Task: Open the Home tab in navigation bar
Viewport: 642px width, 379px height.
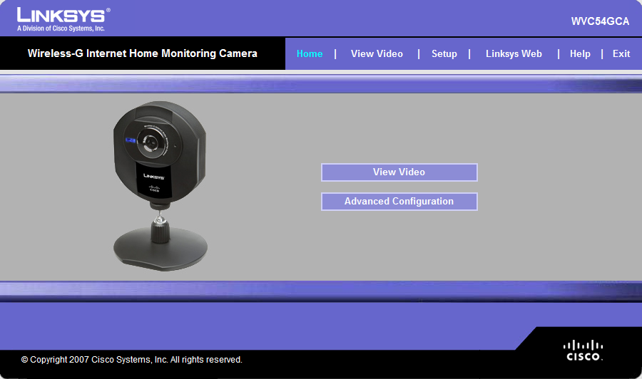Action: (x=310, y=54)
